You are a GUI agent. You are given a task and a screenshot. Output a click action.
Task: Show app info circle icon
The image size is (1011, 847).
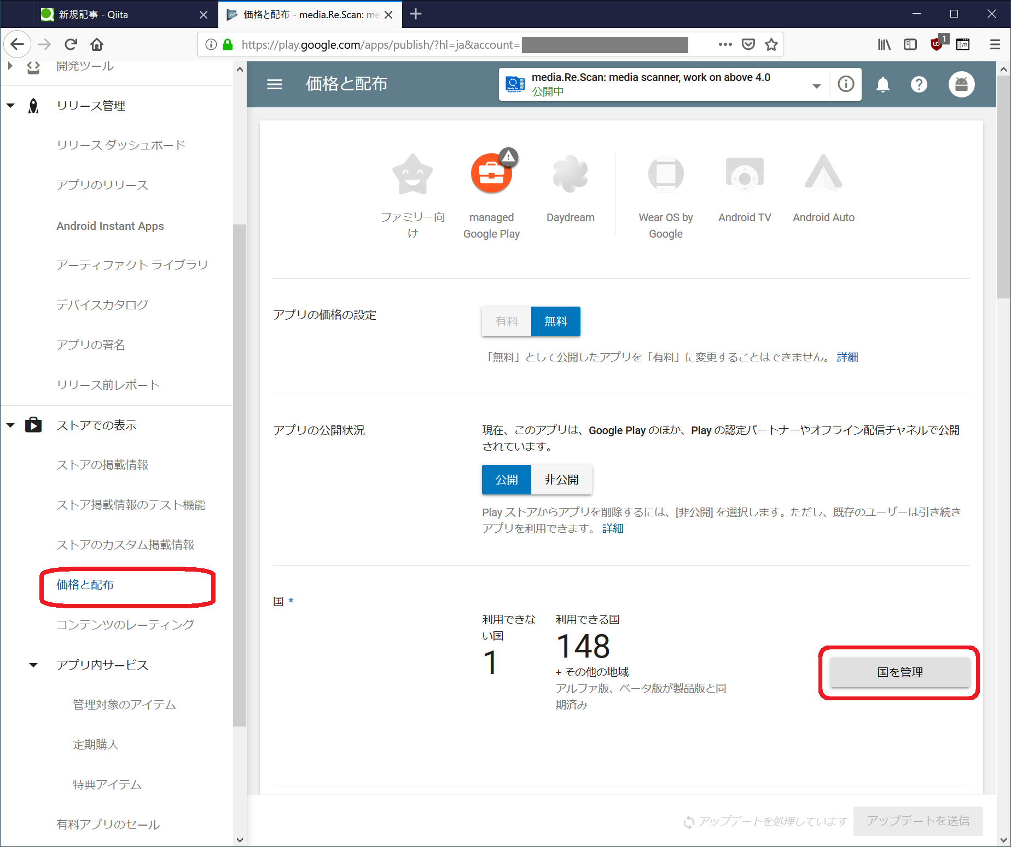point(846,84)
